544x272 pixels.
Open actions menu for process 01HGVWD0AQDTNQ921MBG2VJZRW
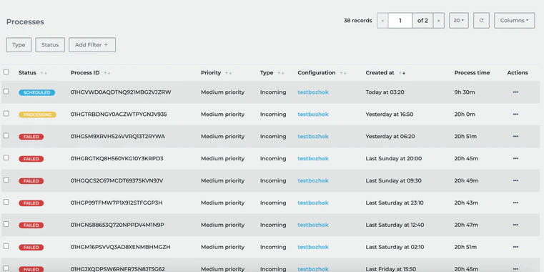515,92
